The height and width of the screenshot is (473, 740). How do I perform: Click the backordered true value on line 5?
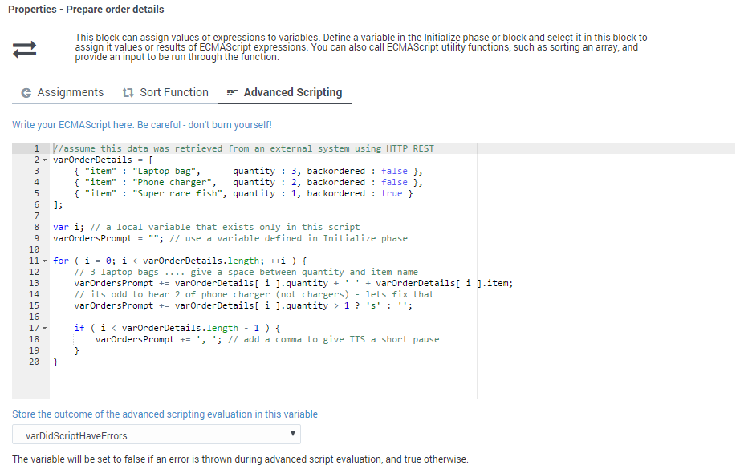coord(392,194)
